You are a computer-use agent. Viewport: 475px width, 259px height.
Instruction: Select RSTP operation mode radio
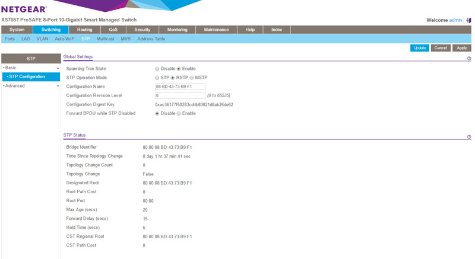[x=173, y=78]
